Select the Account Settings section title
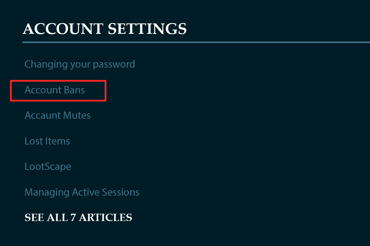The width and height of the screenshot is (370, 246). [x=105, y=29]
